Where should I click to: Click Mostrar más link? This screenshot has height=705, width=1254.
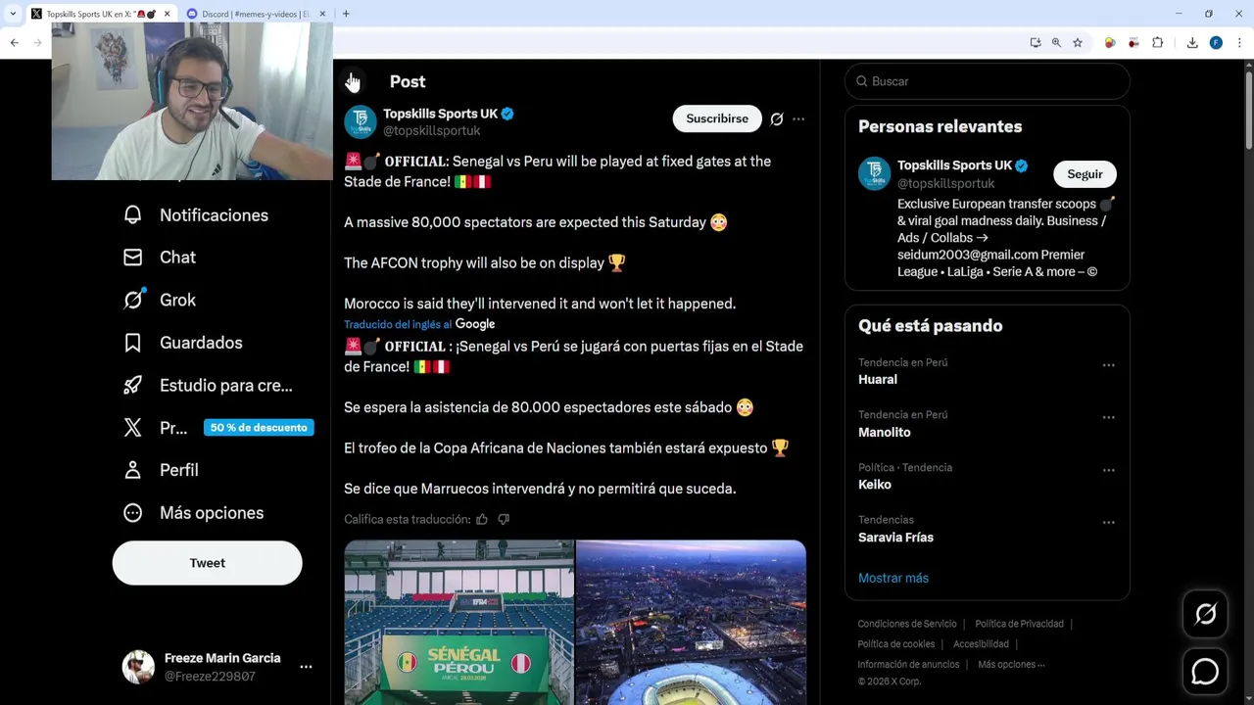pyautogui.click(x=893, y=578)
